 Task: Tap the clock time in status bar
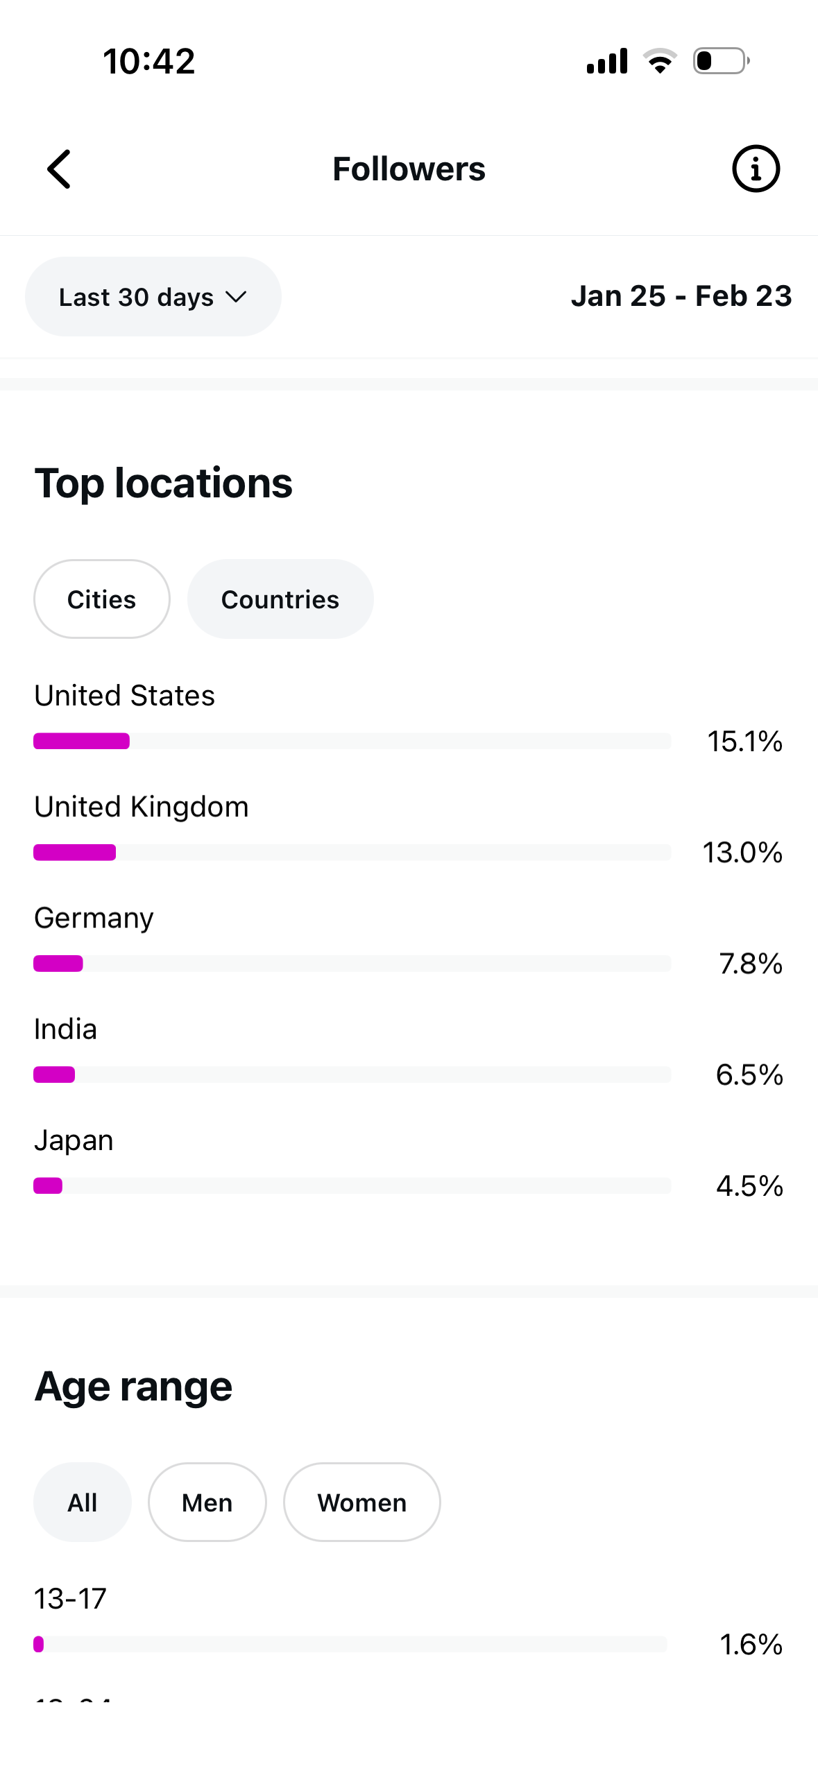(x=149, y=61)
